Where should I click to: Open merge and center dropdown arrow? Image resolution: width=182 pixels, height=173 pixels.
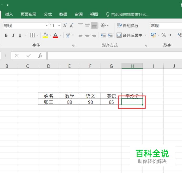[x=146, y=35]
